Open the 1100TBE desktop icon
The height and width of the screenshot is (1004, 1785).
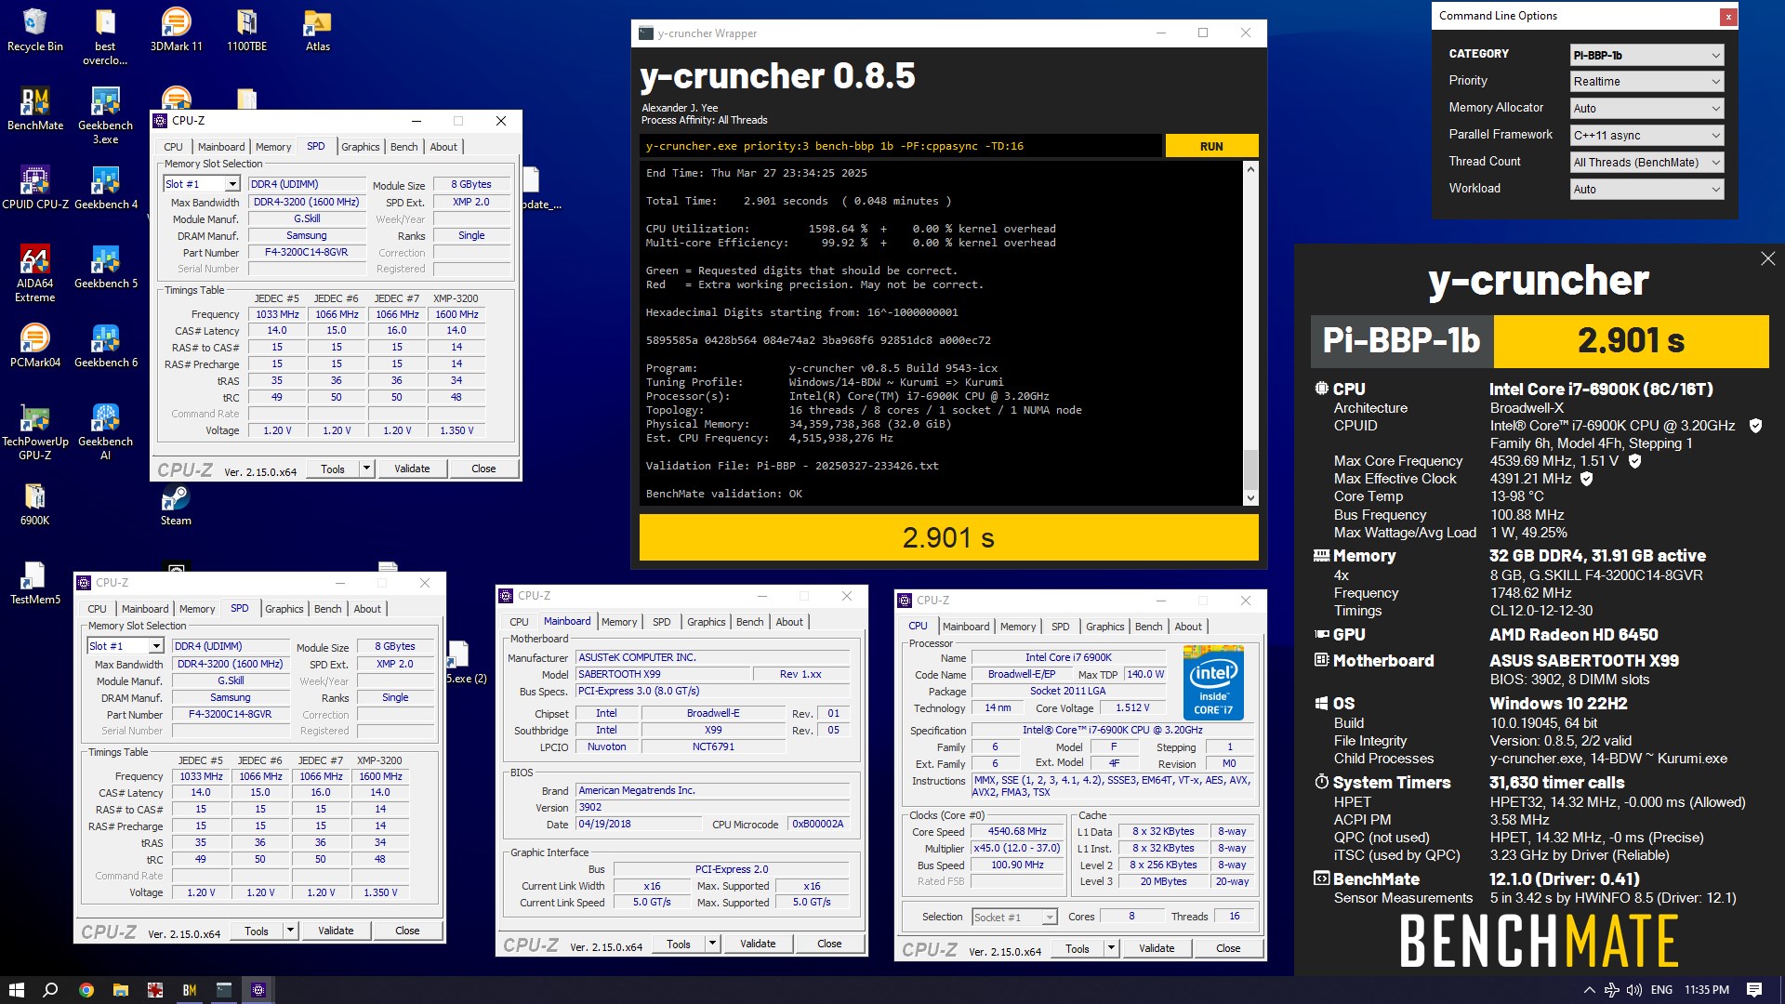[246, 30]
